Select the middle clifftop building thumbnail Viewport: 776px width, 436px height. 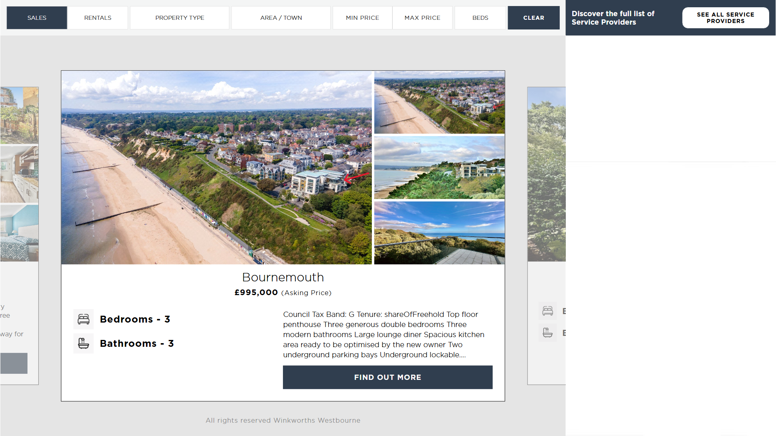tap(439, 168)
